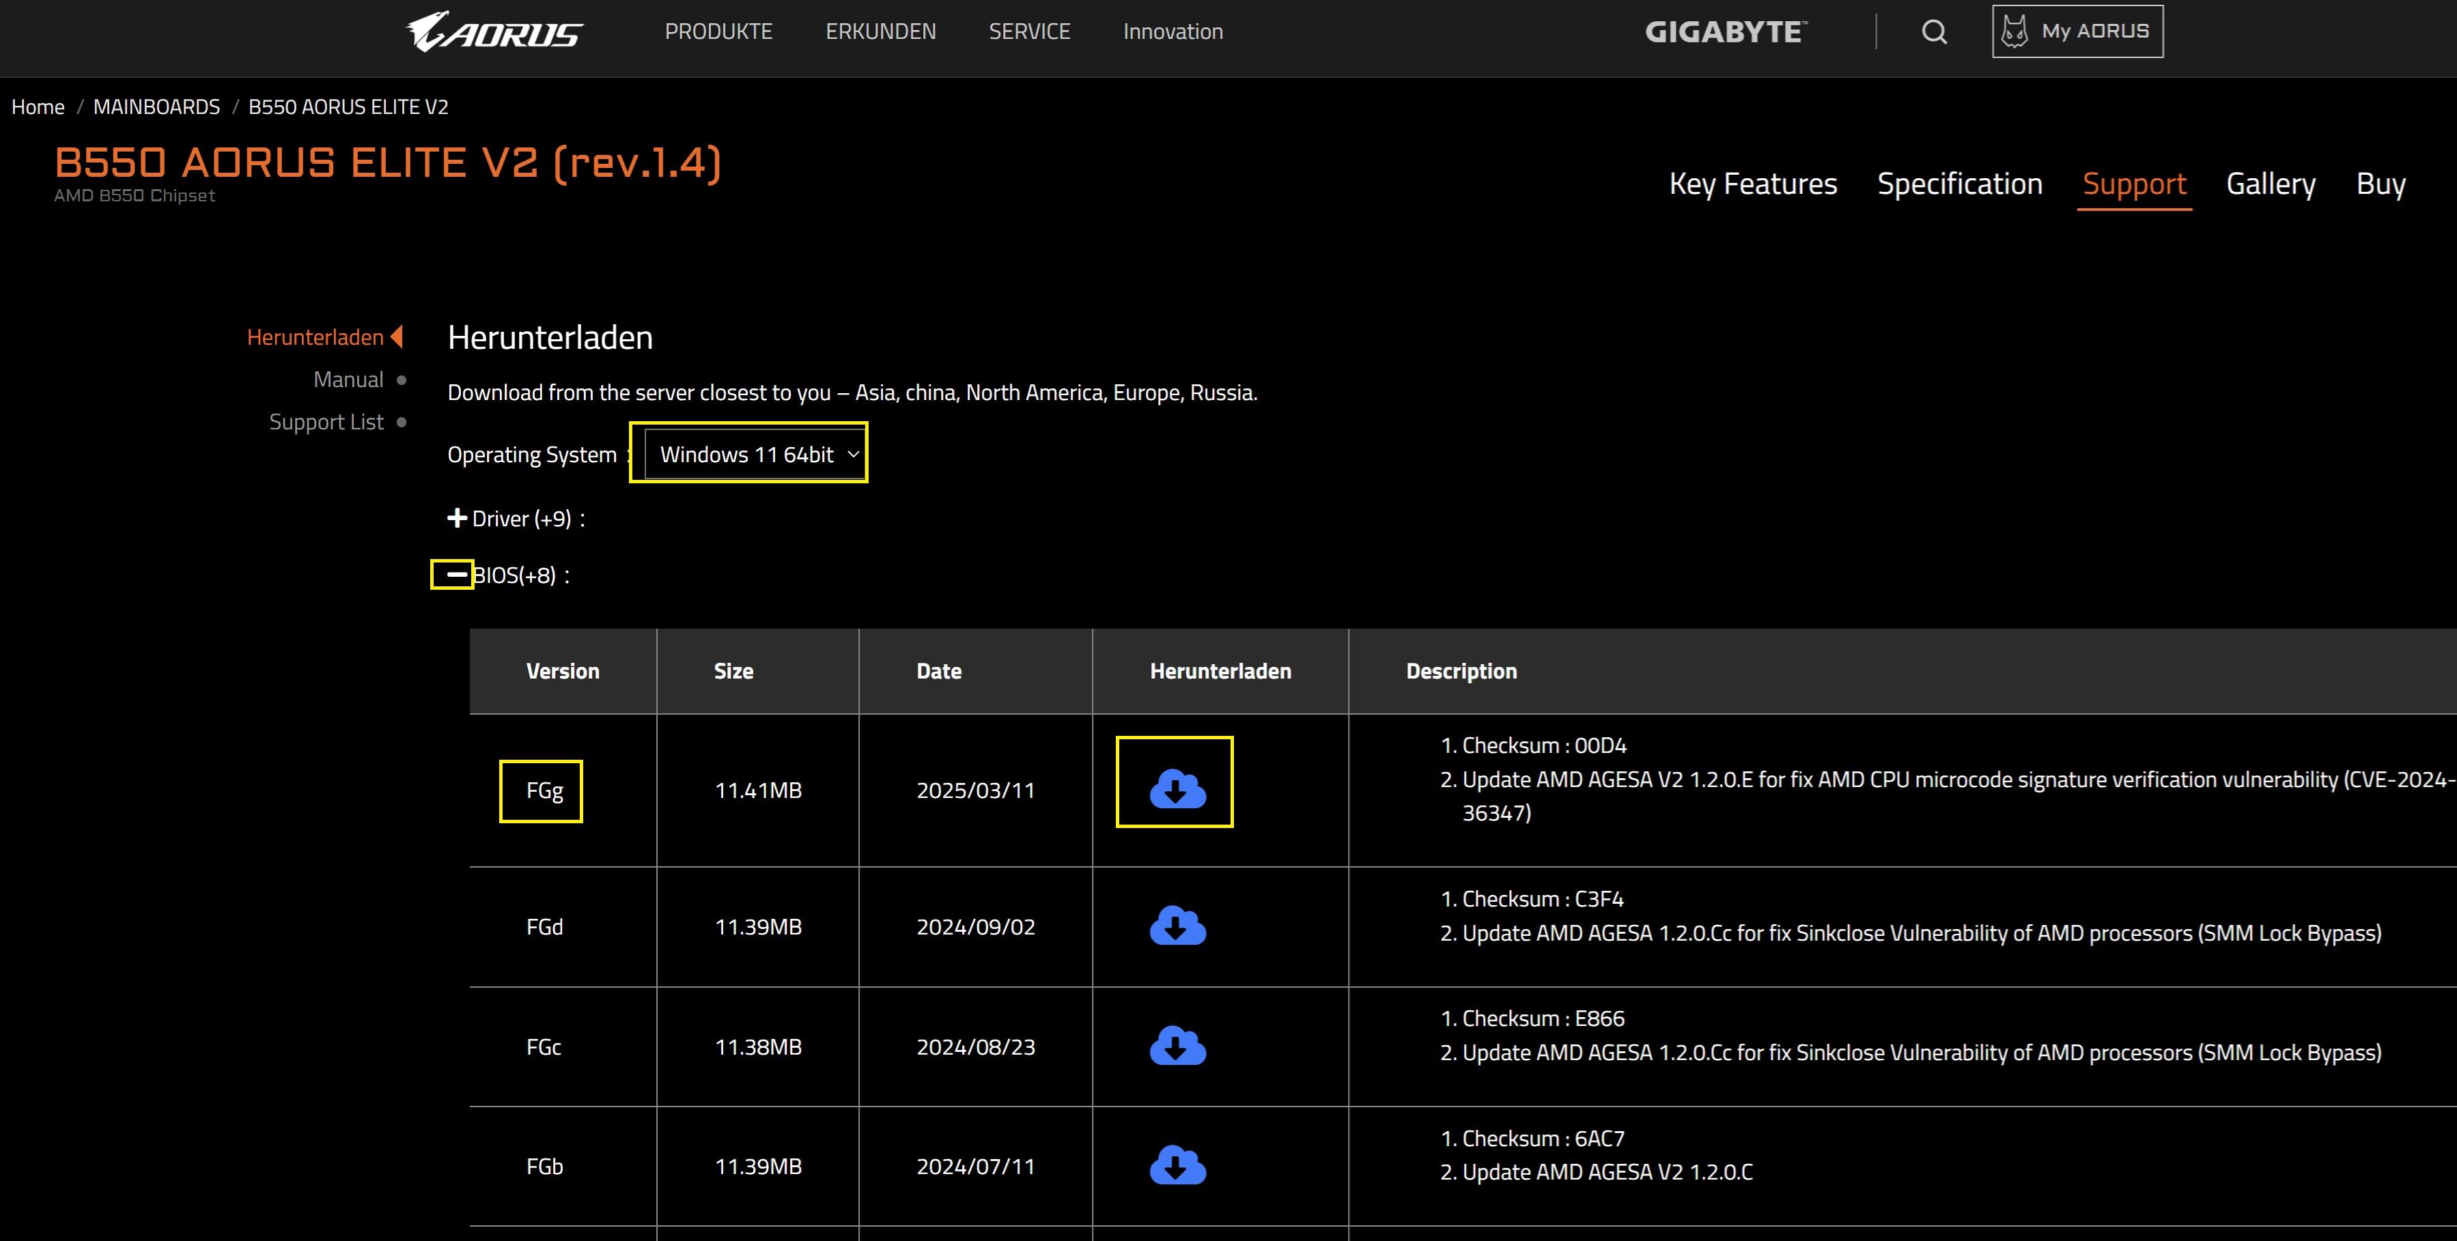Download BIOS version FGd
The height and width of the screenshot is (1241, 2457).
tap(1177, 926)
